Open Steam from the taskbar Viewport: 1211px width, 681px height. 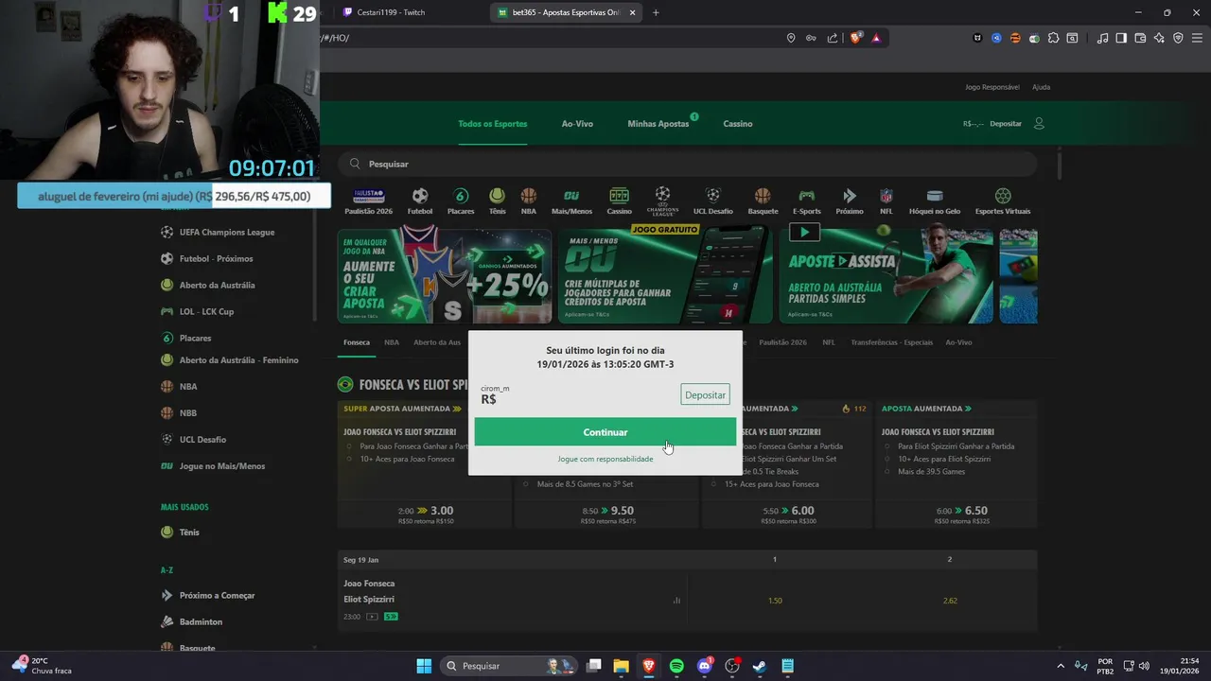point(760,666)
